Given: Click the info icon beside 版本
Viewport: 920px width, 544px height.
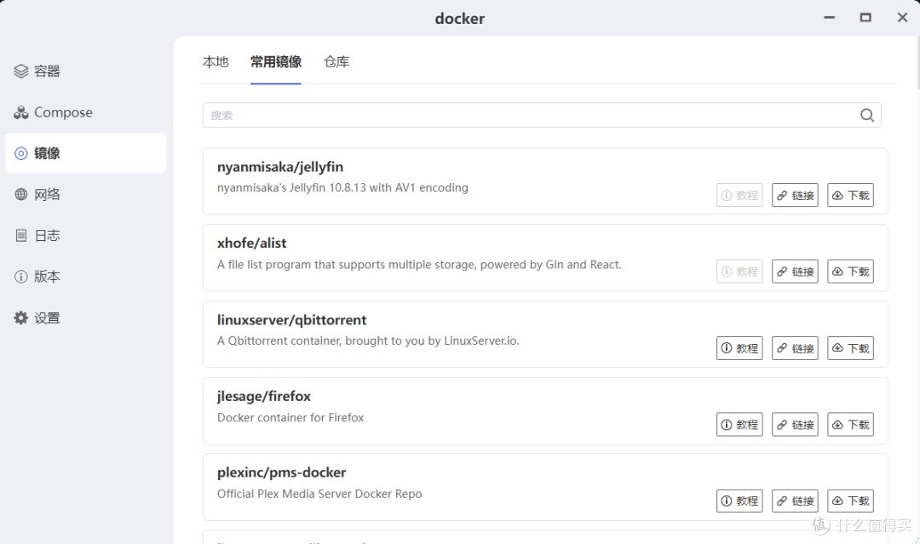Looking at the screenshot, I should (21, 277).
